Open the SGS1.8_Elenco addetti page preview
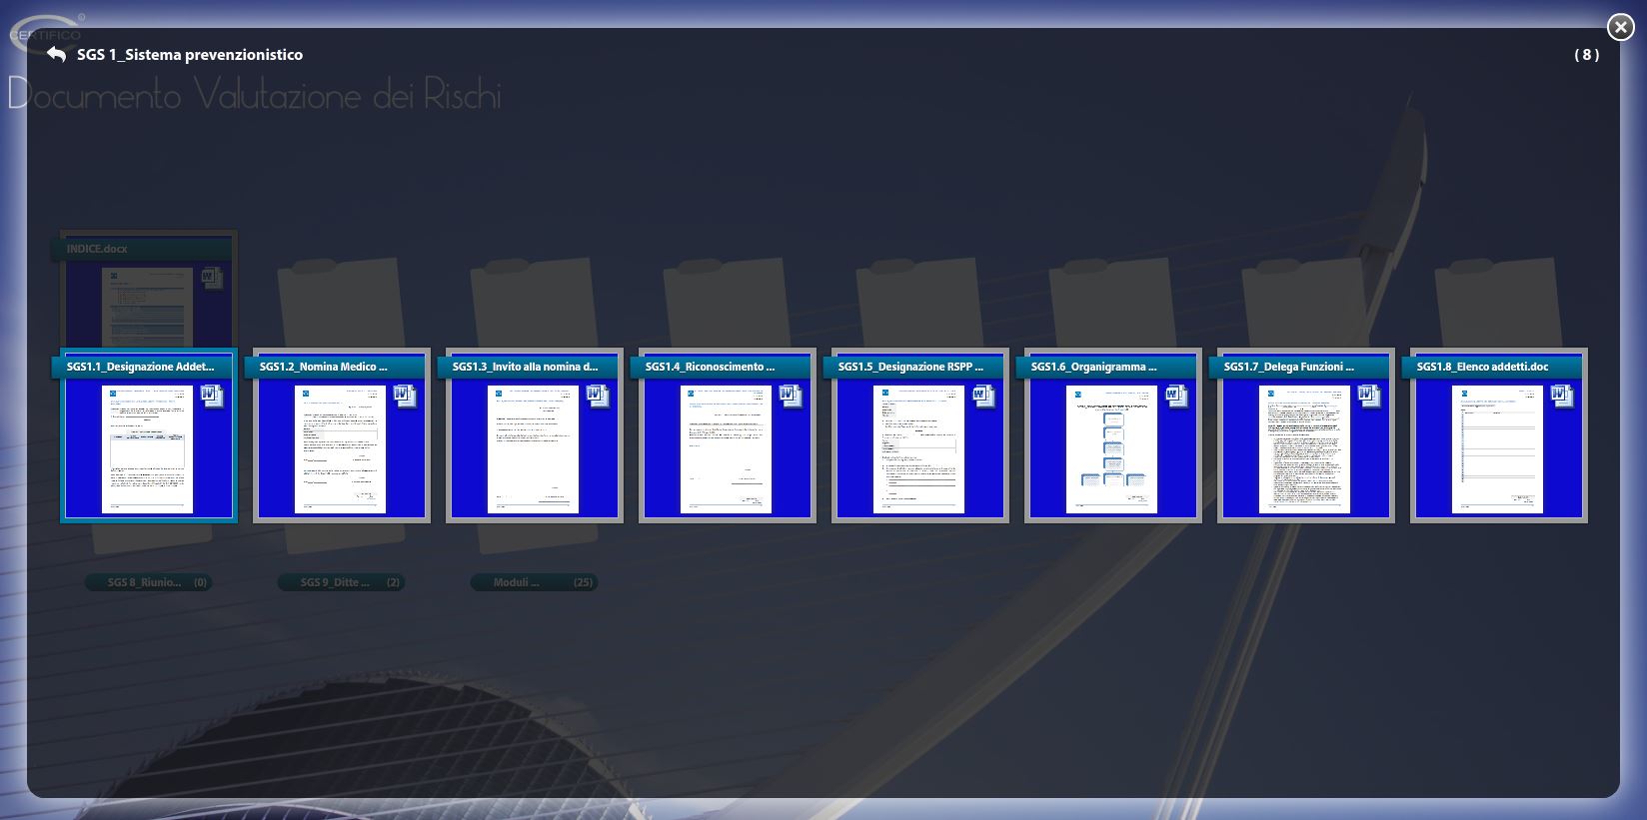This screenshot has width=1647, height=820. click(x=1496, y=450)
